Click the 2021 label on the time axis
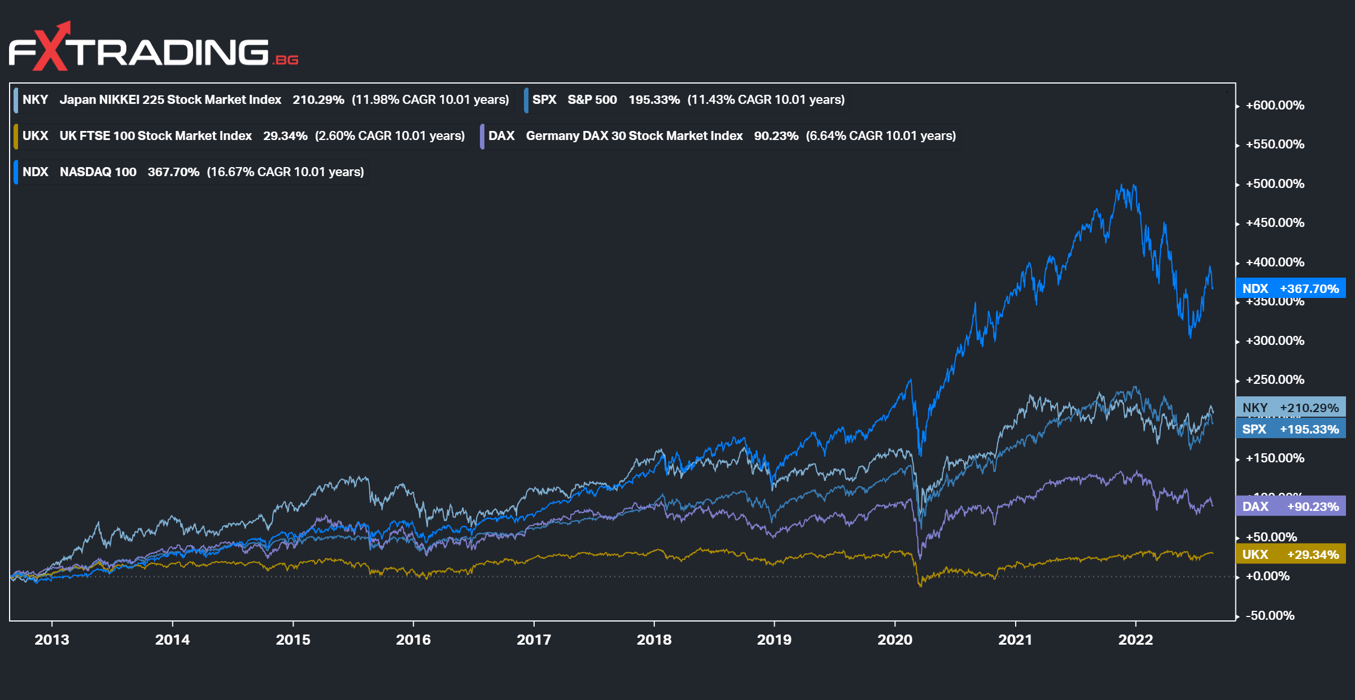 point(1015,640)
